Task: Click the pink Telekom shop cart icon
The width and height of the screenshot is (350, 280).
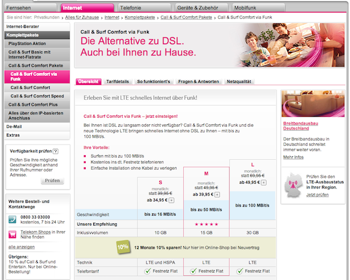Action: [12, 235]
